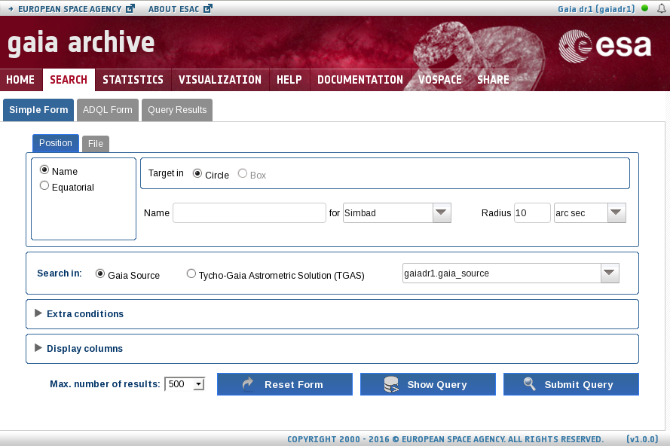Choose Box as target shape
670x446 pixels.
(242, 173)
